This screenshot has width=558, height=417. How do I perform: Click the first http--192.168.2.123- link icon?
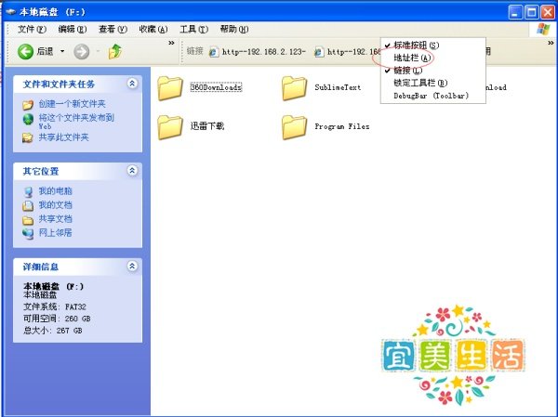tap(214, 52)
